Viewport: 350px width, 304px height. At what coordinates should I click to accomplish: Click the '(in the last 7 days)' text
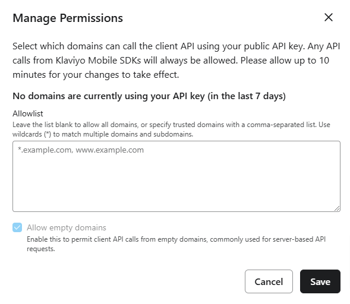[247, 96]
